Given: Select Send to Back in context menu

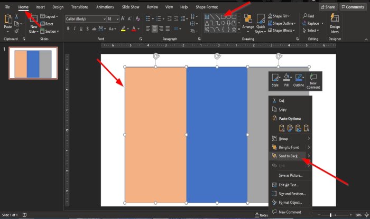Looking at the screenshot, I should click(x=288, y=156).
